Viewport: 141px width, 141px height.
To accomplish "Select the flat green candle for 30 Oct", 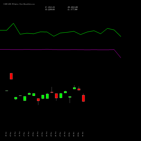I will pyautogui.click(x=7, y=91).
